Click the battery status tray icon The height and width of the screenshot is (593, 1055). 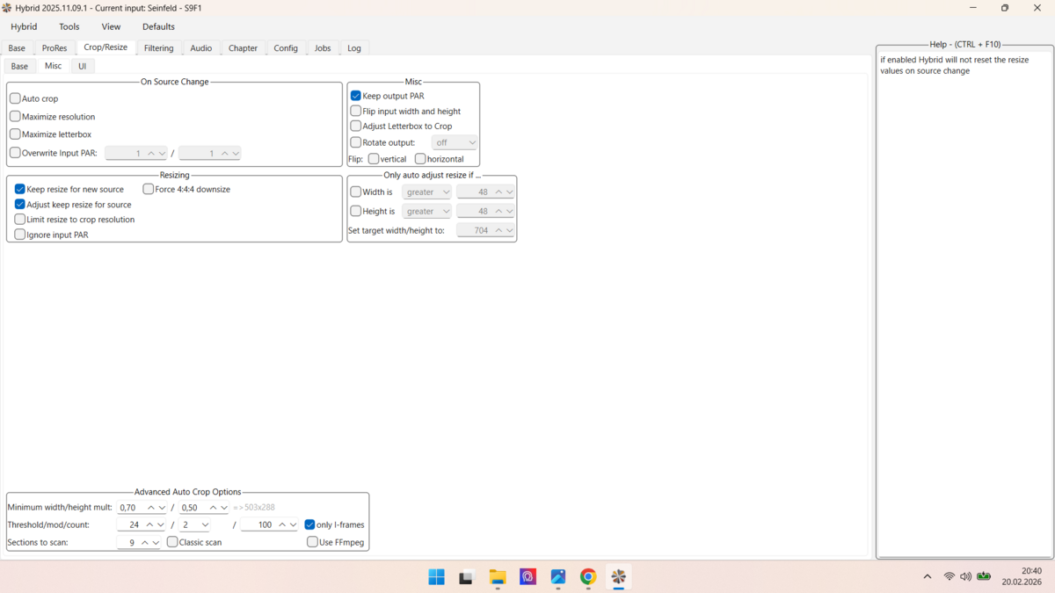point(984,577)
